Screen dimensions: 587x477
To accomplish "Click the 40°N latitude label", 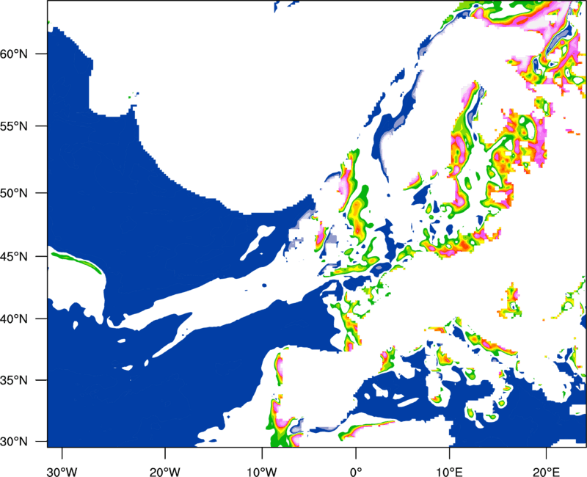I will (14, 319).
